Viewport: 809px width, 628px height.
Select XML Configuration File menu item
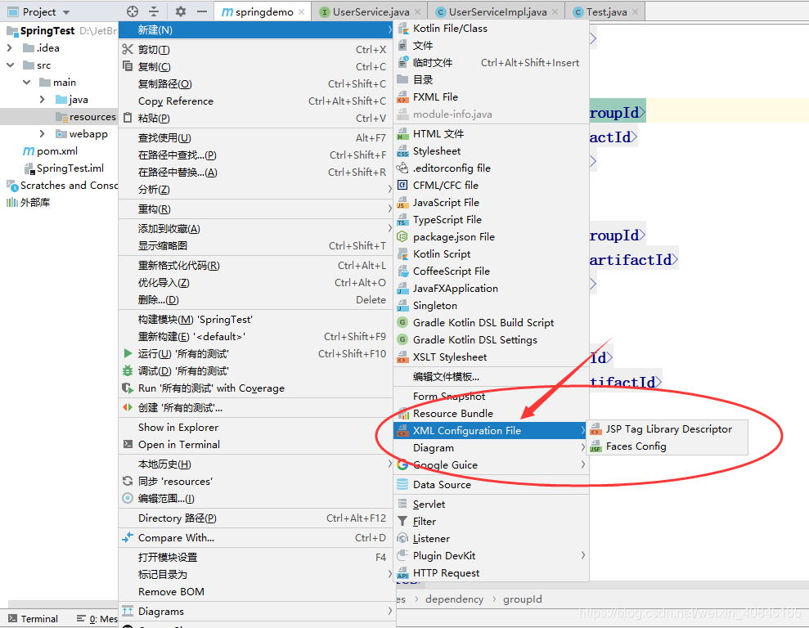pos(490,431)
